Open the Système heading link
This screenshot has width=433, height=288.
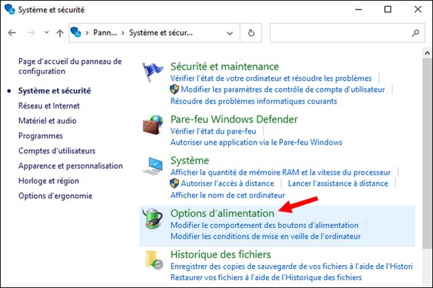tap(189, 160)
